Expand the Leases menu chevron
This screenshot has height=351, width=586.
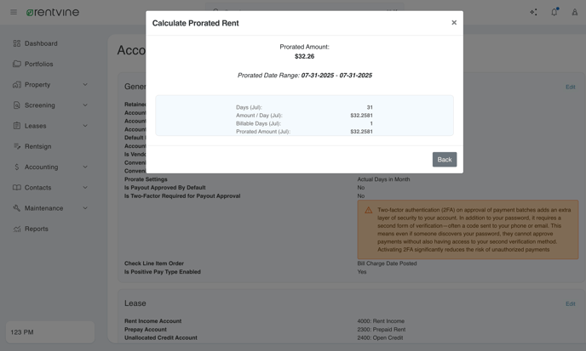(x=85, y=126)
